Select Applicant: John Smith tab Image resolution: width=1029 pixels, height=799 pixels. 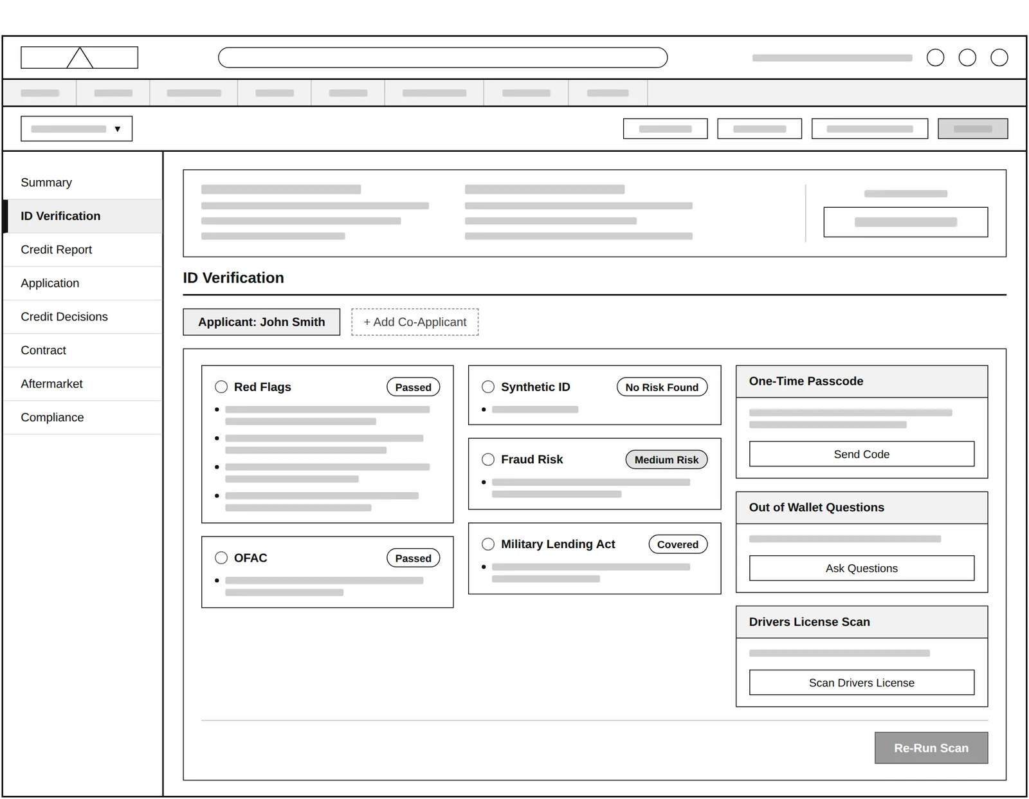pyautogui.click(x=262, y=322)
